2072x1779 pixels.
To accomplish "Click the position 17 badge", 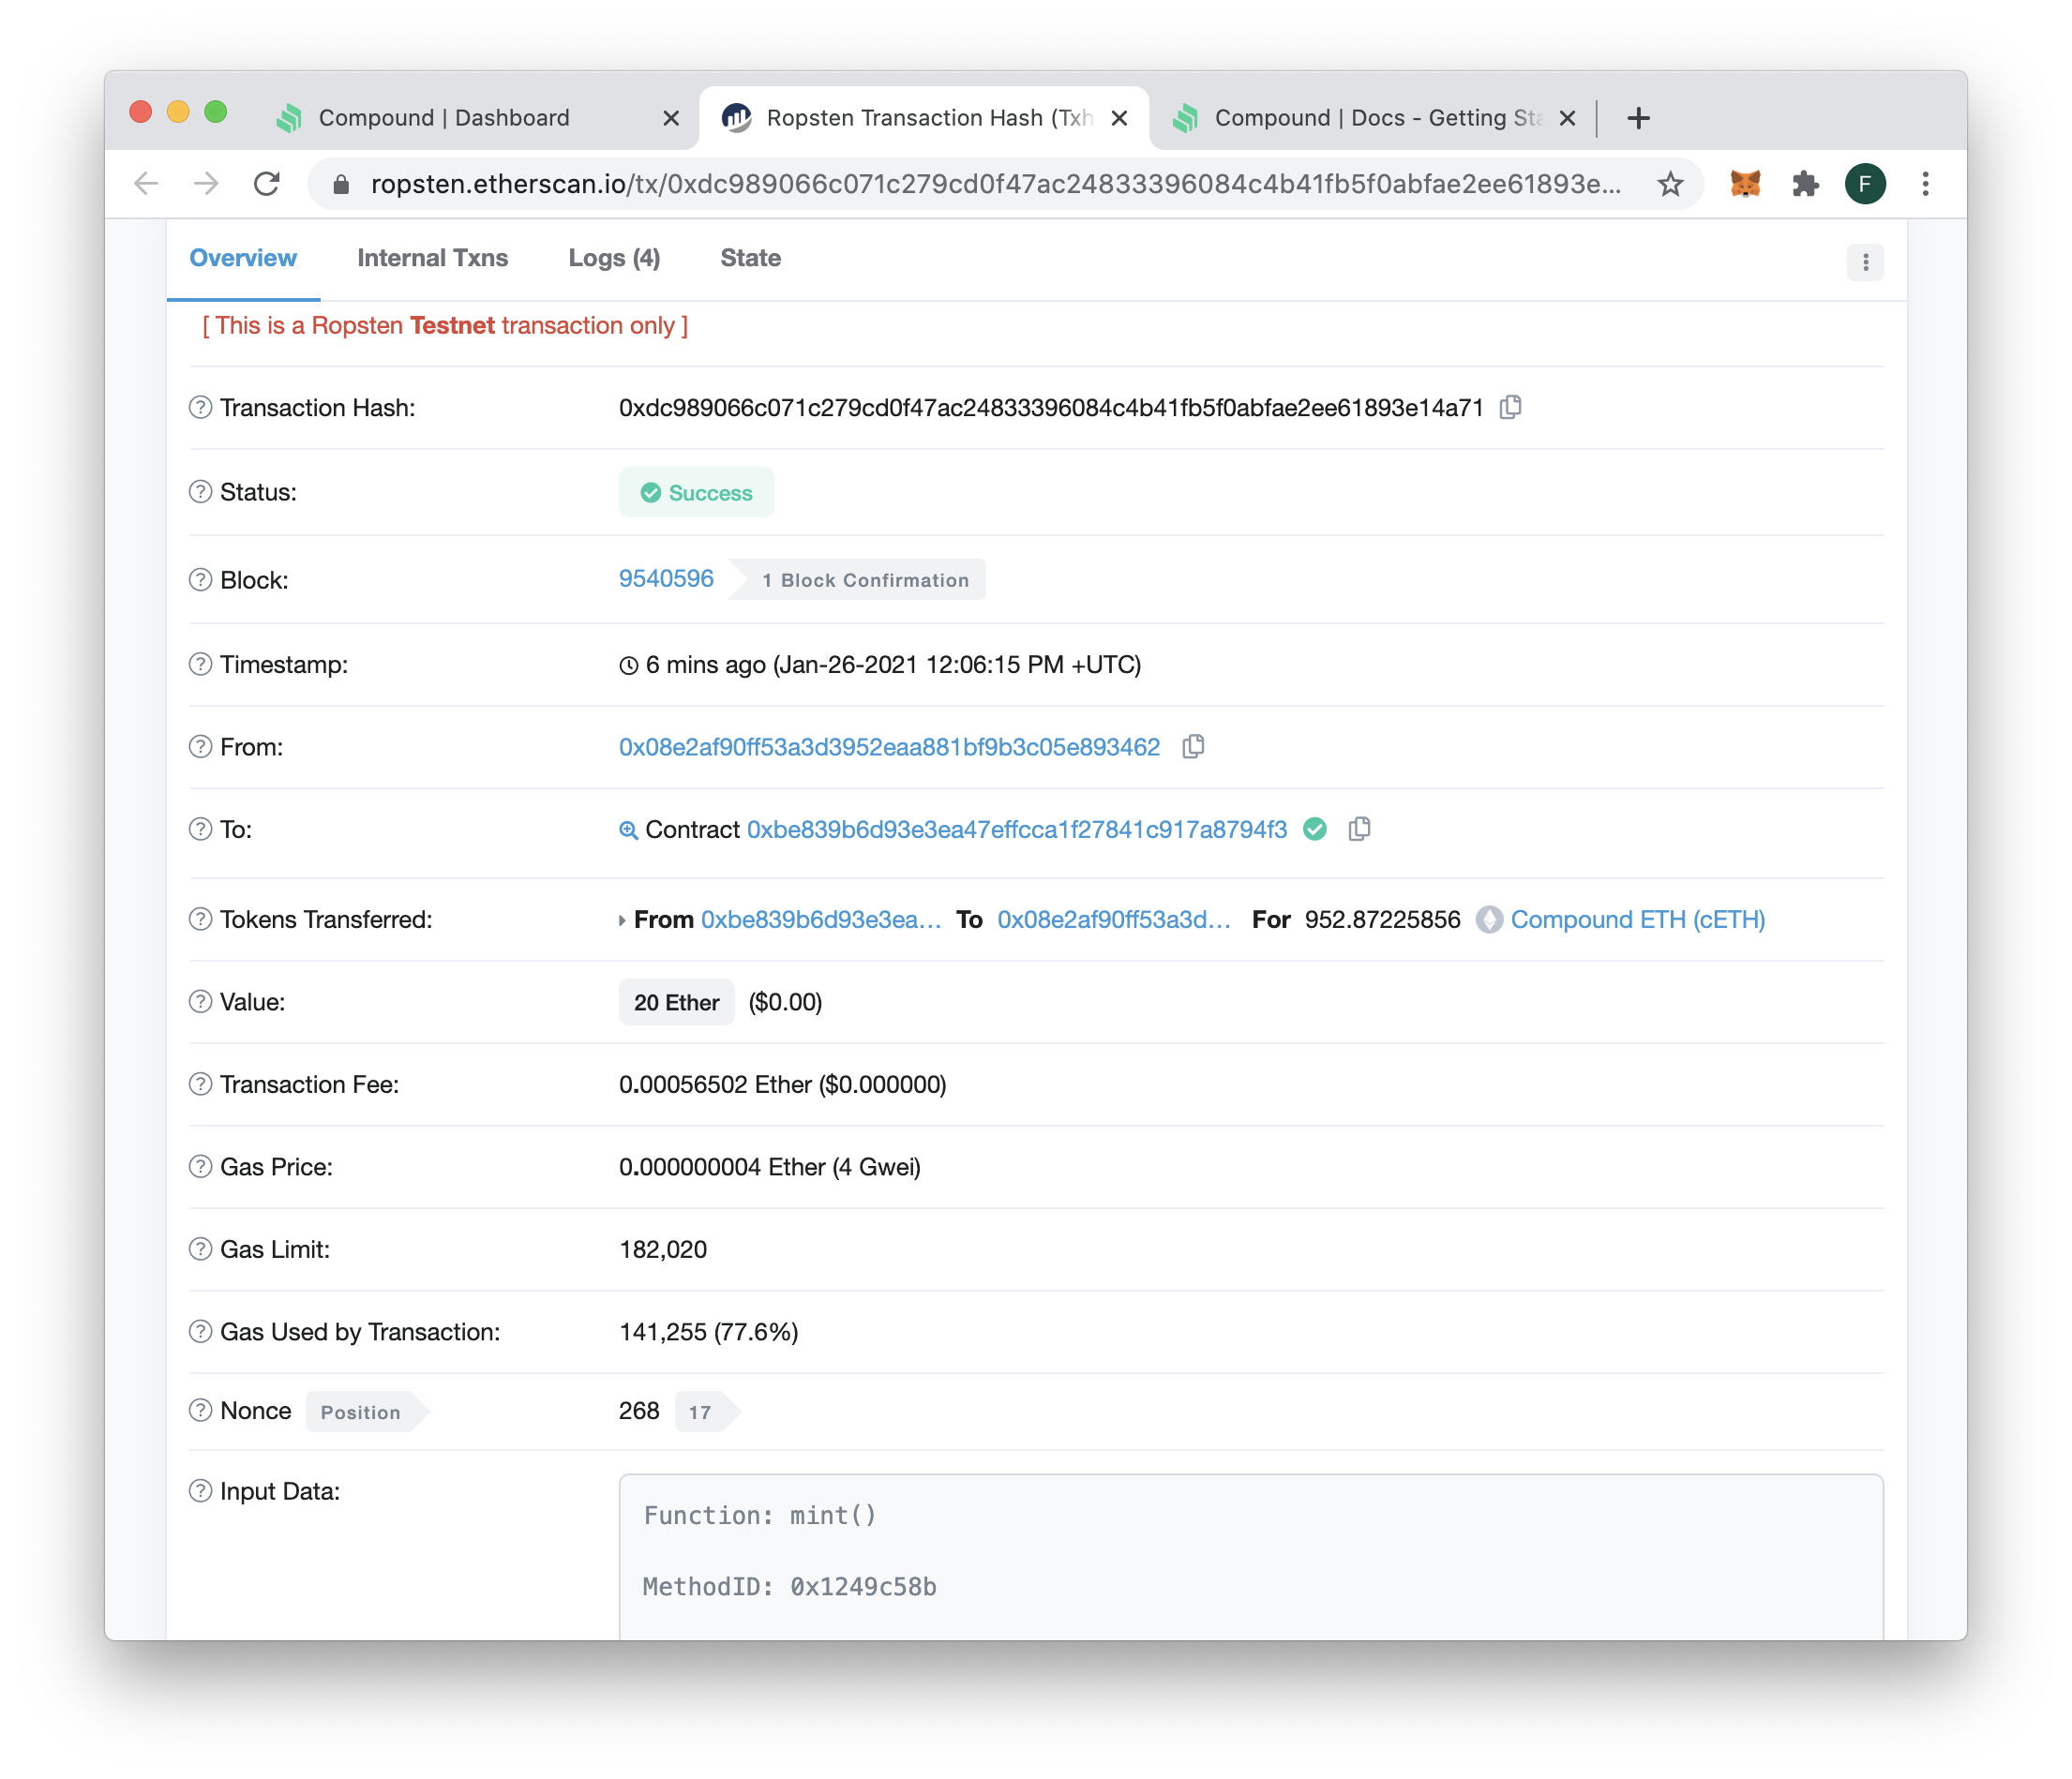I will point(706,1411).
